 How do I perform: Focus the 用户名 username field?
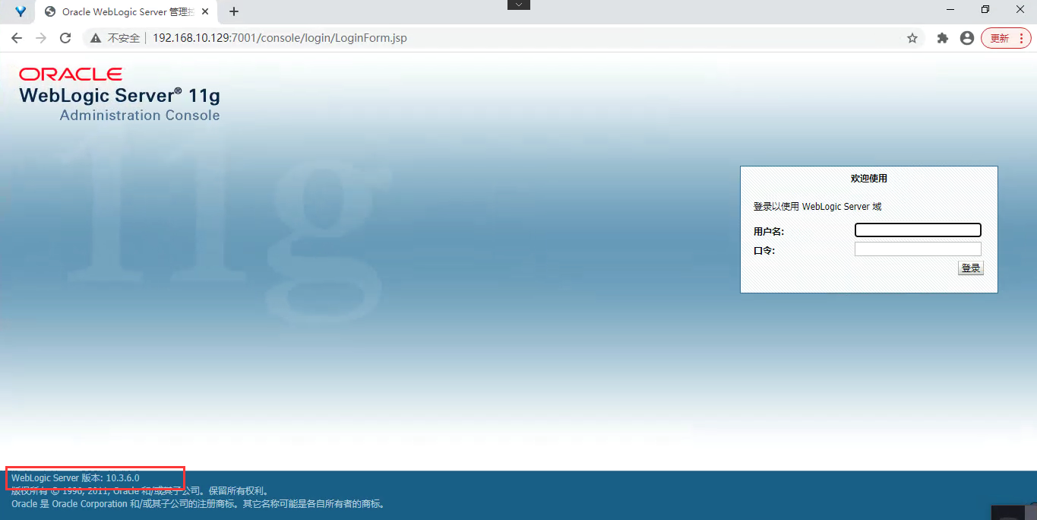[x=918, y=230]
